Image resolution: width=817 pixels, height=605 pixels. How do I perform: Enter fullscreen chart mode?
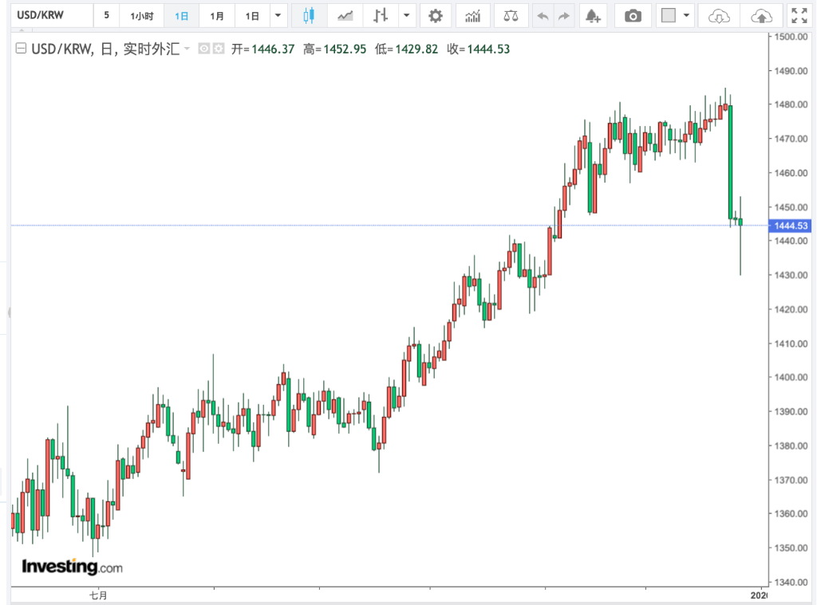[x=799, y=15]
